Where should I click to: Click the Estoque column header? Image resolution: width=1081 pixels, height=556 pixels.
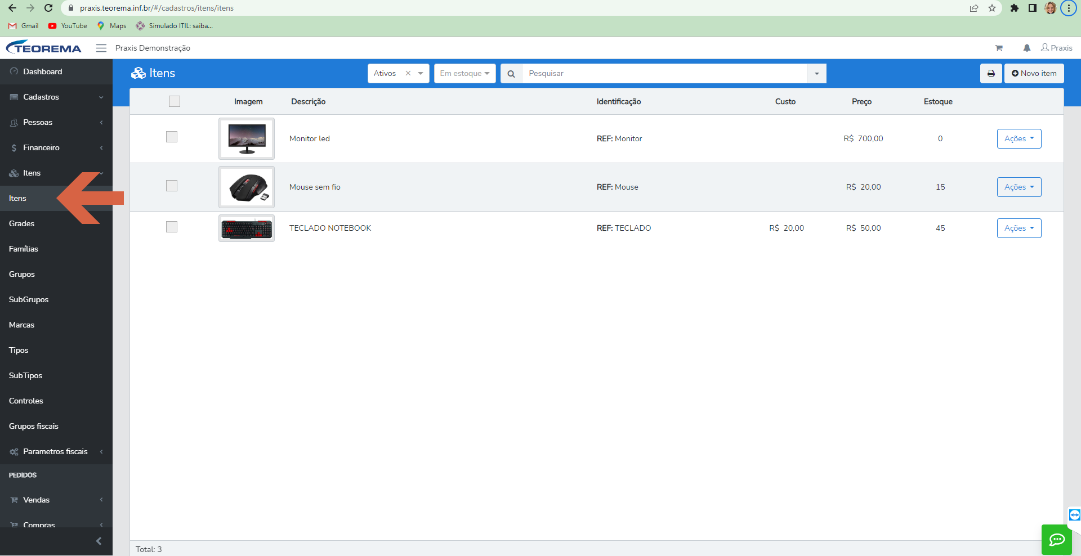click(938, 102)
